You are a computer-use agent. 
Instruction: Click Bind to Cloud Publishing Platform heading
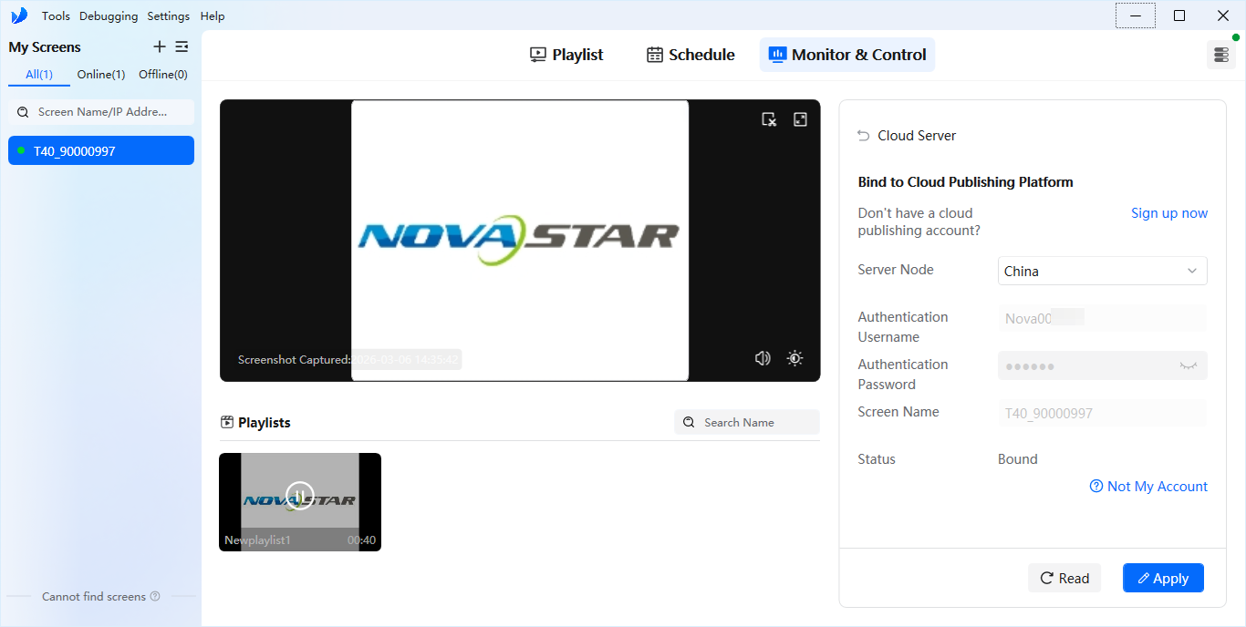pyautogui.click(x=966, y=182)
